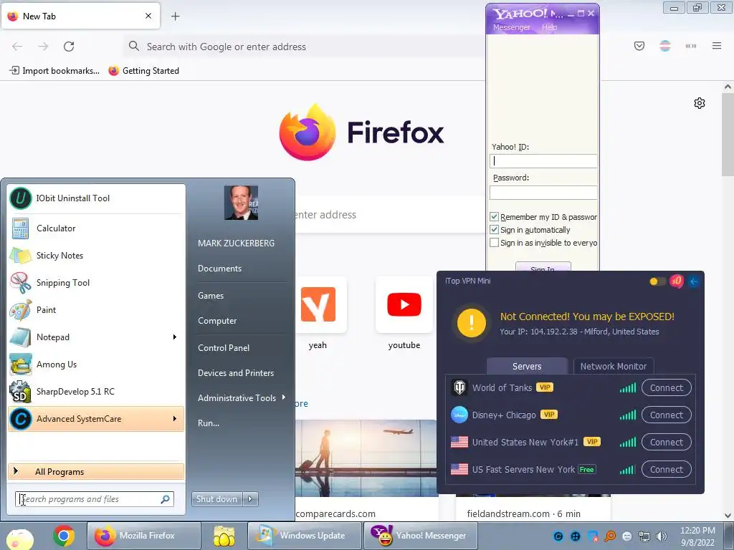The height and width of the screenshot is (550, 734).
Task: Expand All Programs list
Action: pos(96,472)
